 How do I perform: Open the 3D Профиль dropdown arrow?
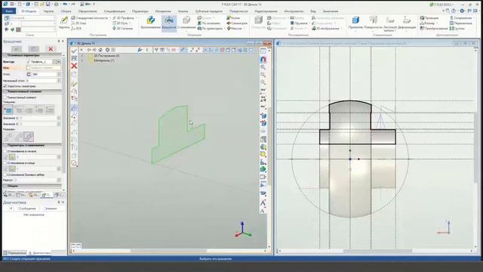click(x=137, y=18)
